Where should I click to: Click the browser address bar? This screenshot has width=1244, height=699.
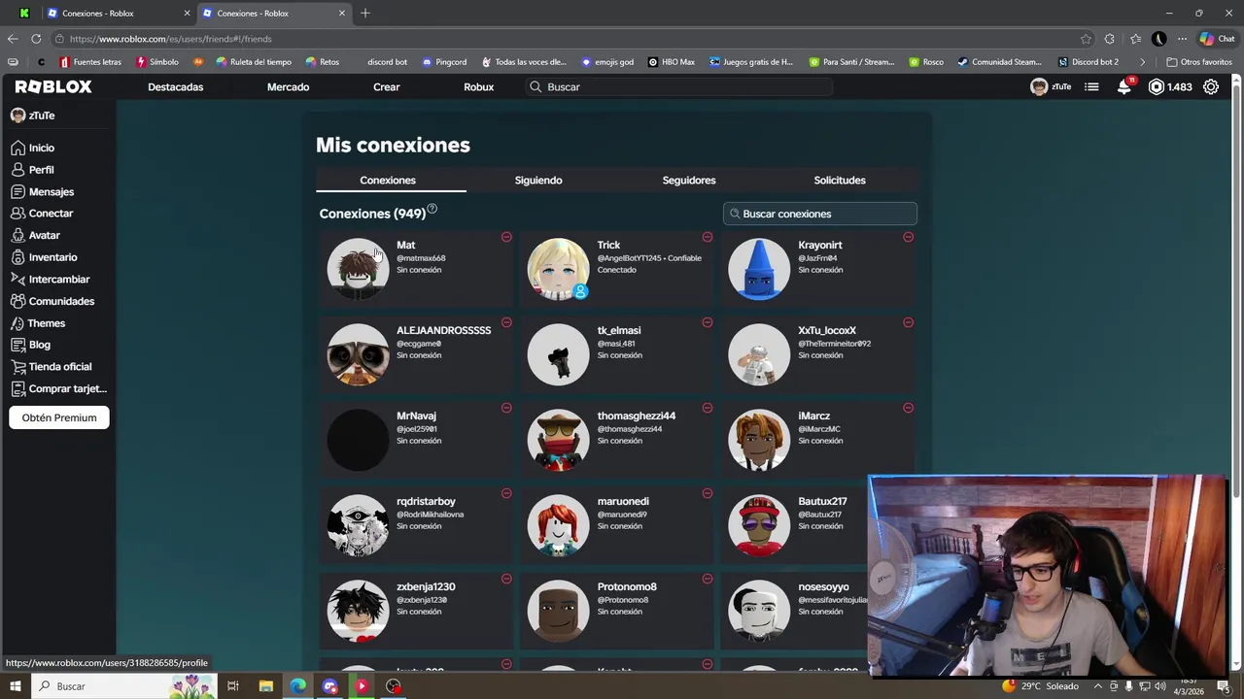click(x=564, y=39)
